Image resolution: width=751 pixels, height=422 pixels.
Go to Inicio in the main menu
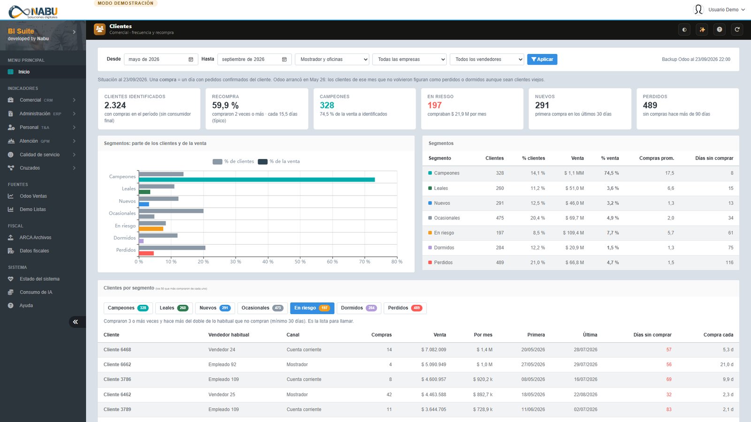coord(43,72)
